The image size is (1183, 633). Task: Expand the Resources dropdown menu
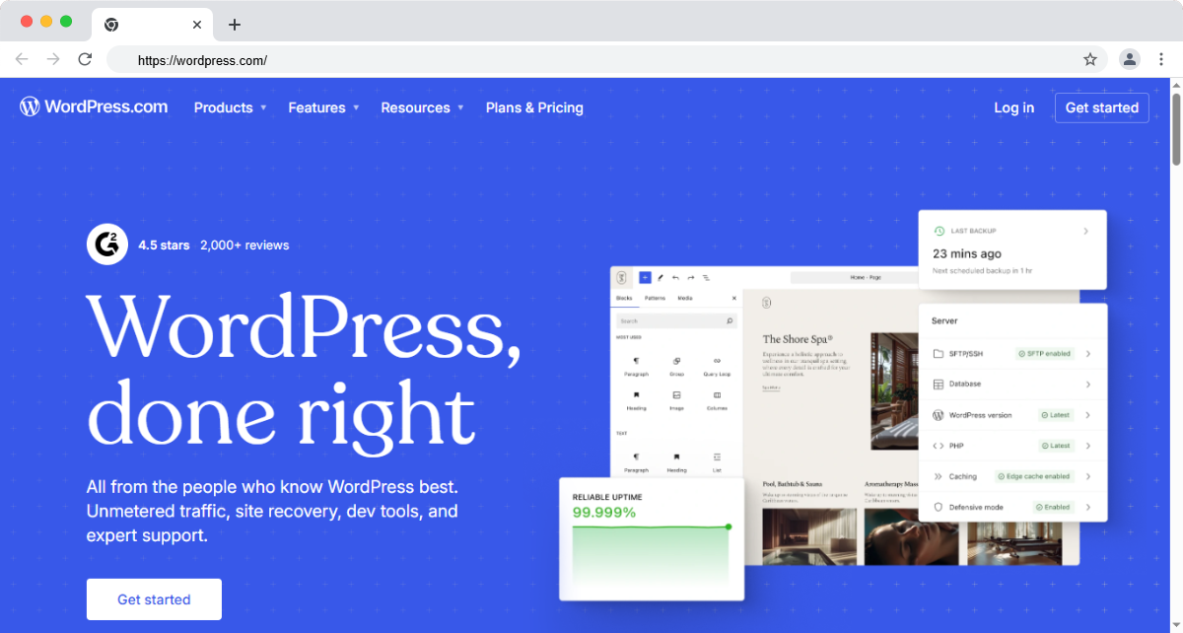pos(422,107)
